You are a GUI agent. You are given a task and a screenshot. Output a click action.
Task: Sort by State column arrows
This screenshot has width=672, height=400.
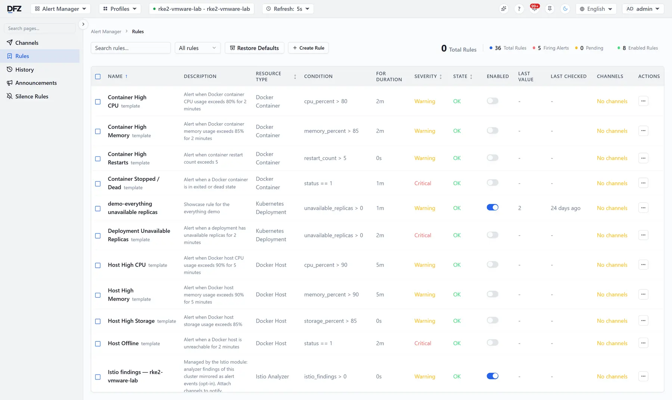tap(471, 77)
